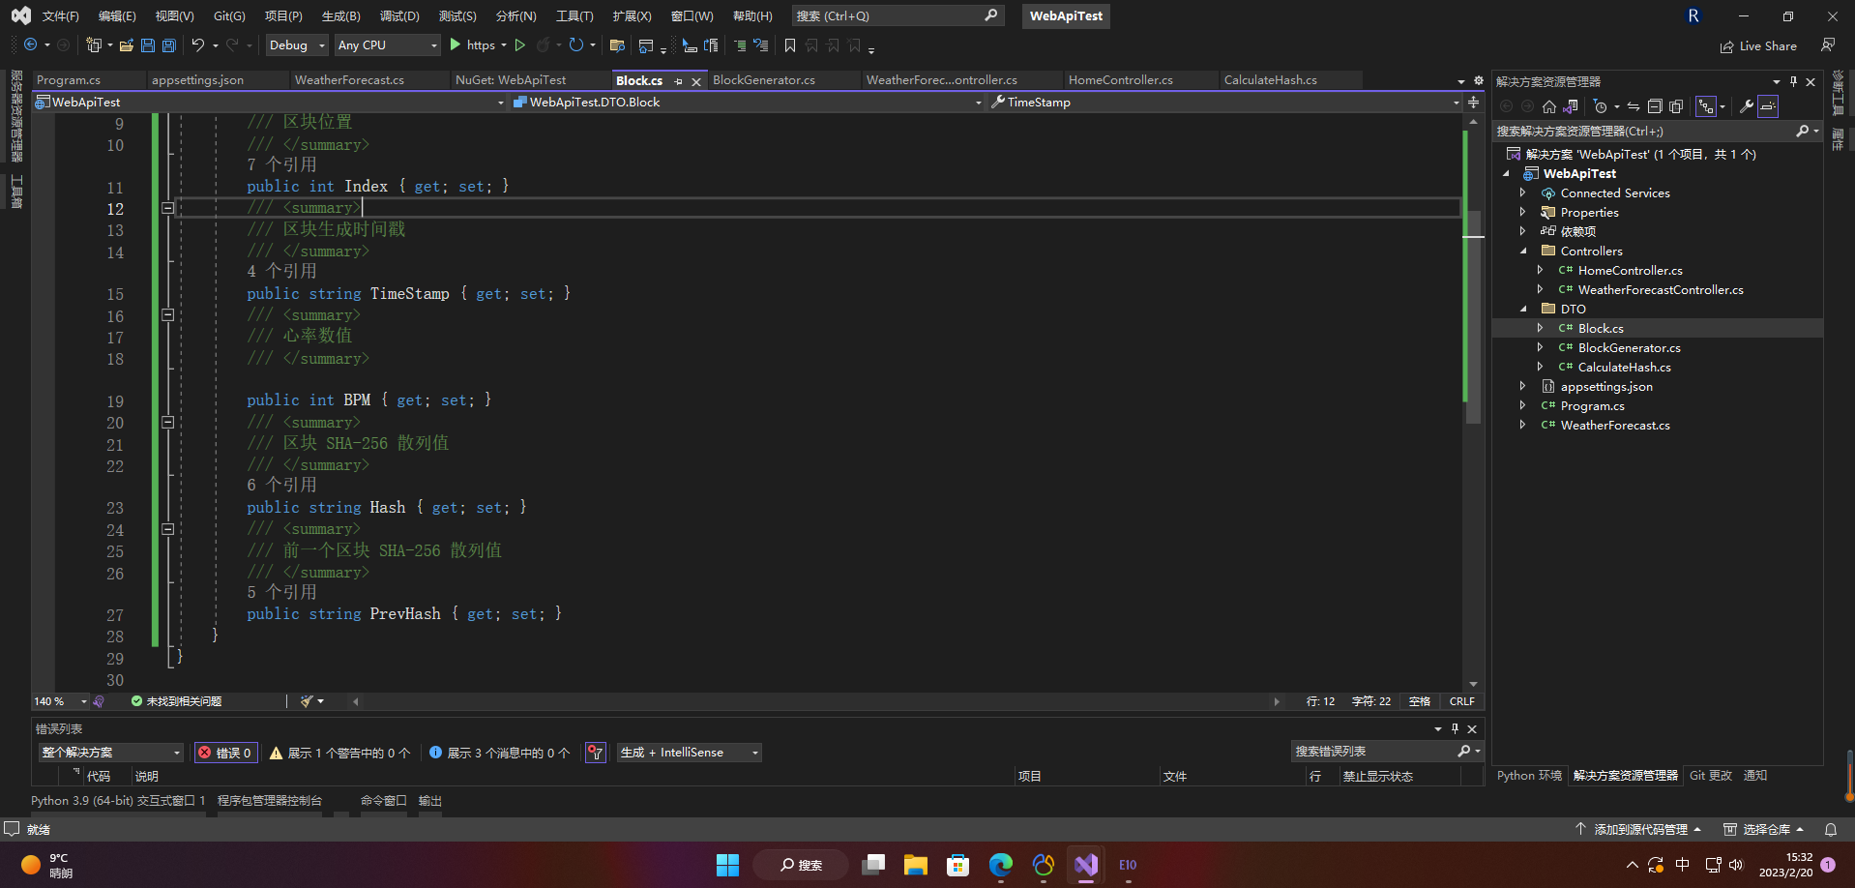Screen dimensions: 1855x888
Task: Click the blue restart/refresh circular arrow icon
Action: pyautogui.click(x=576, y=45)
